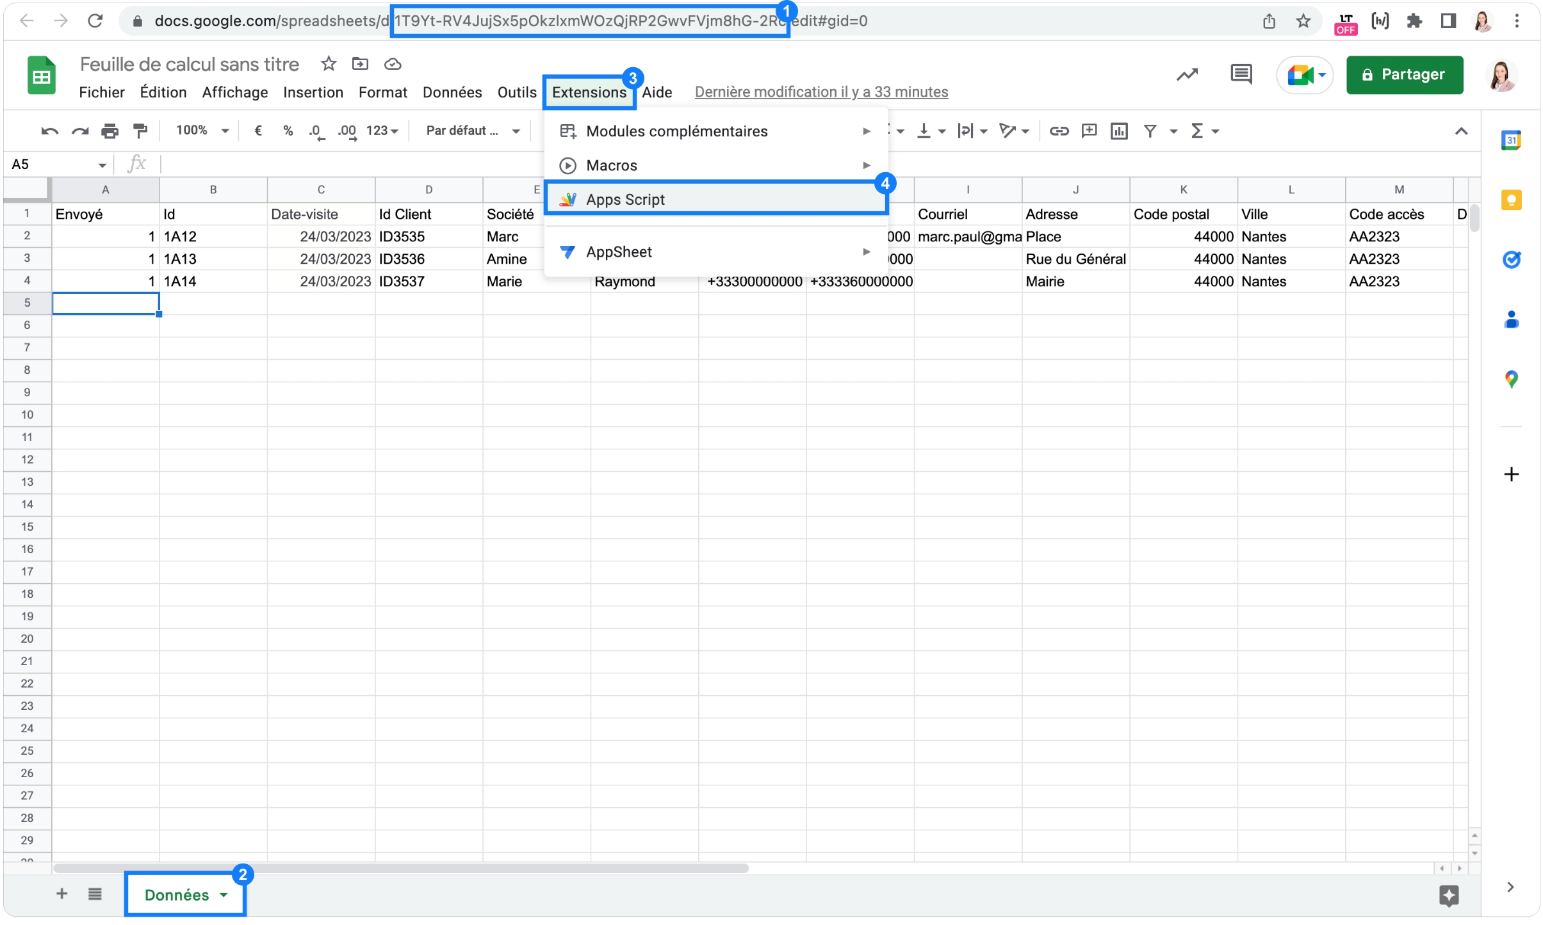
Task: Show all sheets list button
Action: point(95,894)
